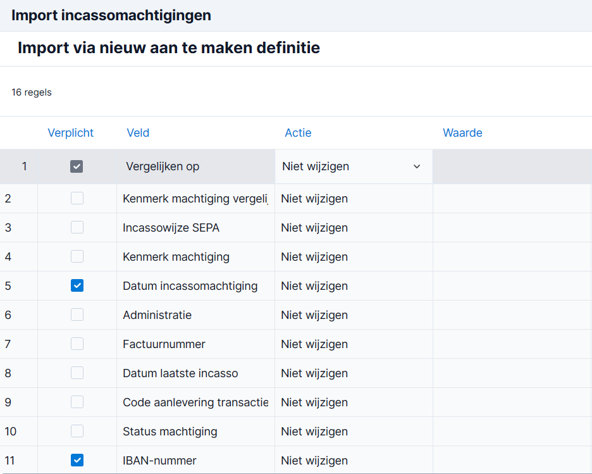The image size is (592, 474).
Task: Click the Actie column header
Action: coord(298,133)
